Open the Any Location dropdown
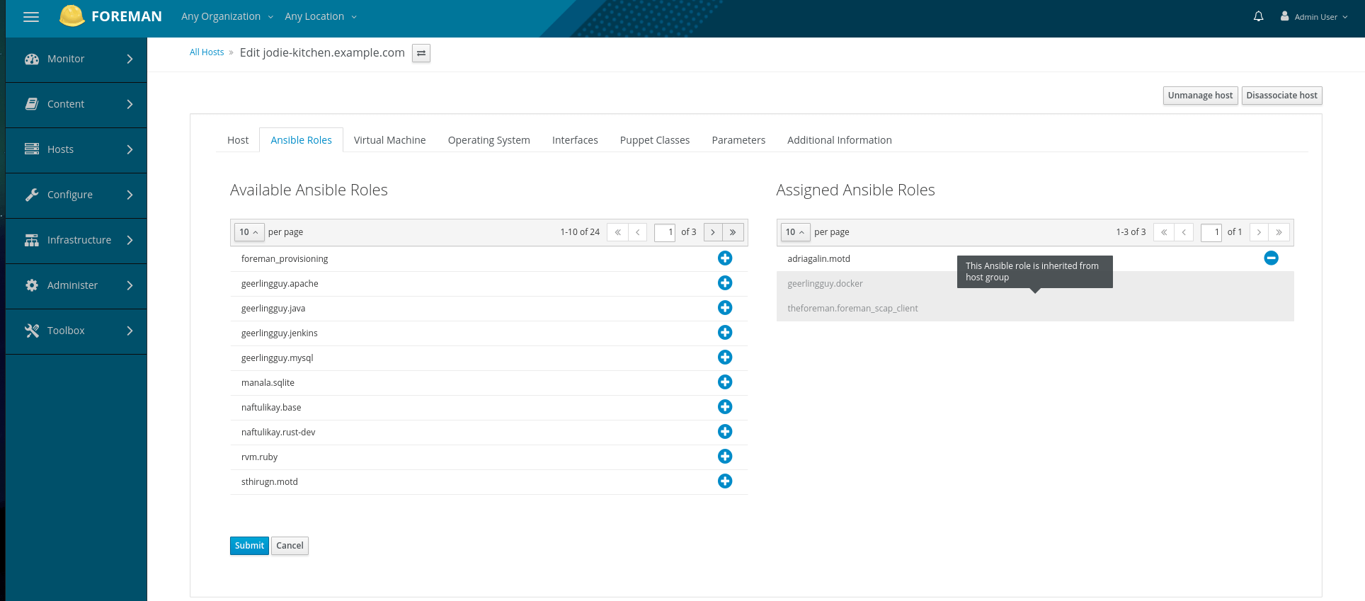Image resolution: width=1365 pixels, height=601 pixels. 321,16
